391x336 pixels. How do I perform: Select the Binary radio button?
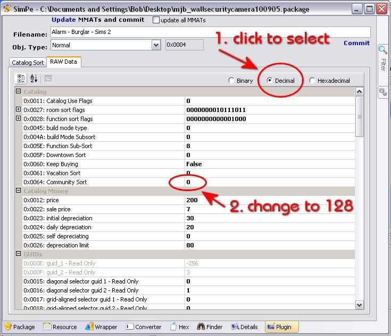coord(231,81)
